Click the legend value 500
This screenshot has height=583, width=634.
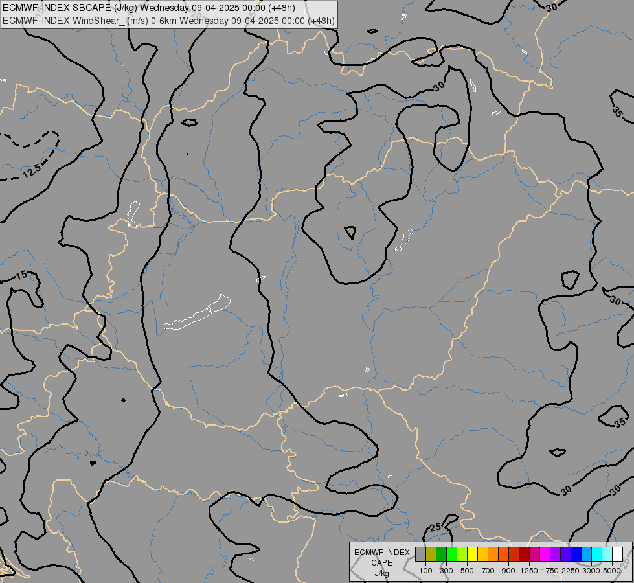pos(467,571)
